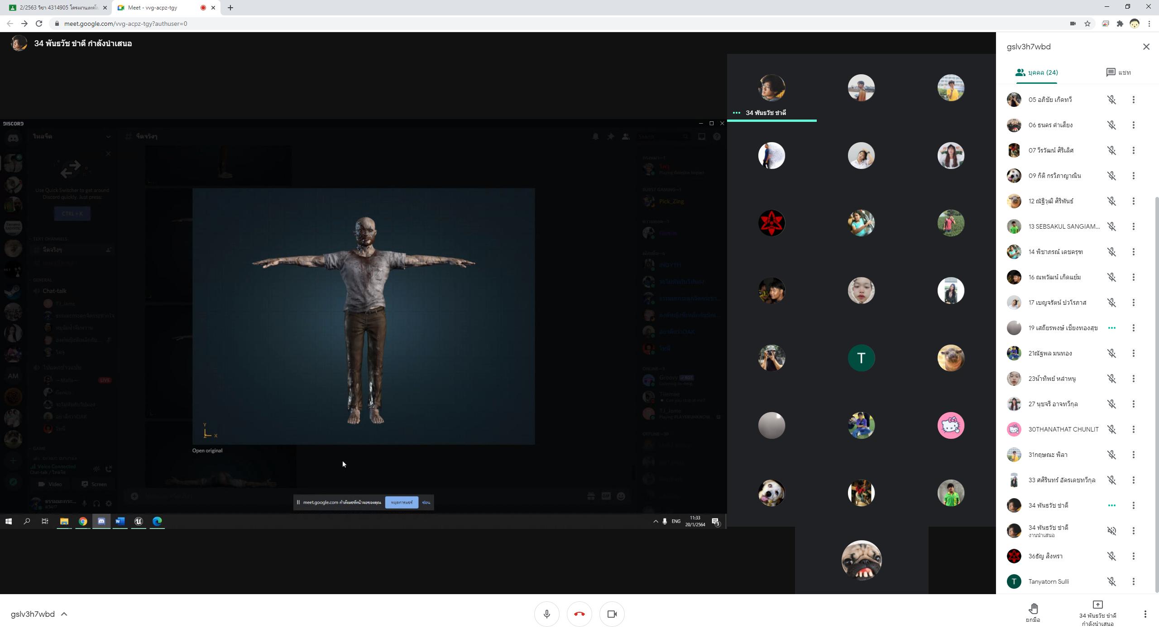Mute participant 13 SEBSAKUL SANGIAM

click(x=1111, y=226)
